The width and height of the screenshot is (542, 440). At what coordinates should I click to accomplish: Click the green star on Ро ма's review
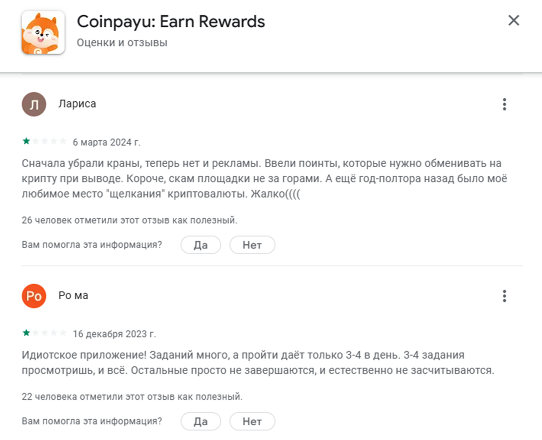[26, 333]
